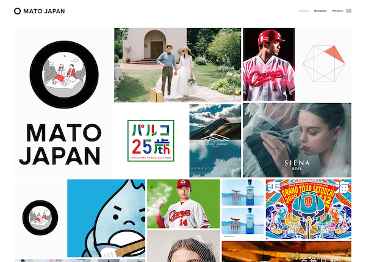Open the Carp number 1 player poster
The height and width of the screenshot is (262, 366).
[268, 65]
